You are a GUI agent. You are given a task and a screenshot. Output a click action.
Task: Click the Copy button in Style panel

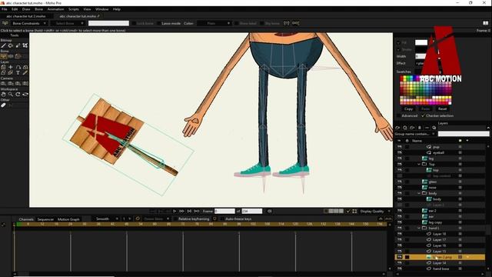[408, 108]
